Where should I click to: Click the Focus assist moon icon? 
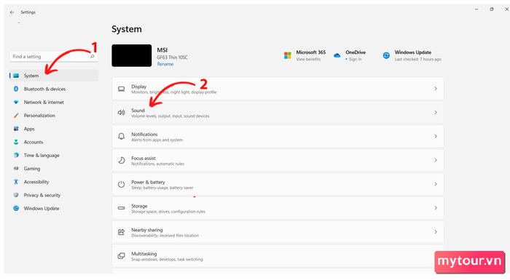122,160
